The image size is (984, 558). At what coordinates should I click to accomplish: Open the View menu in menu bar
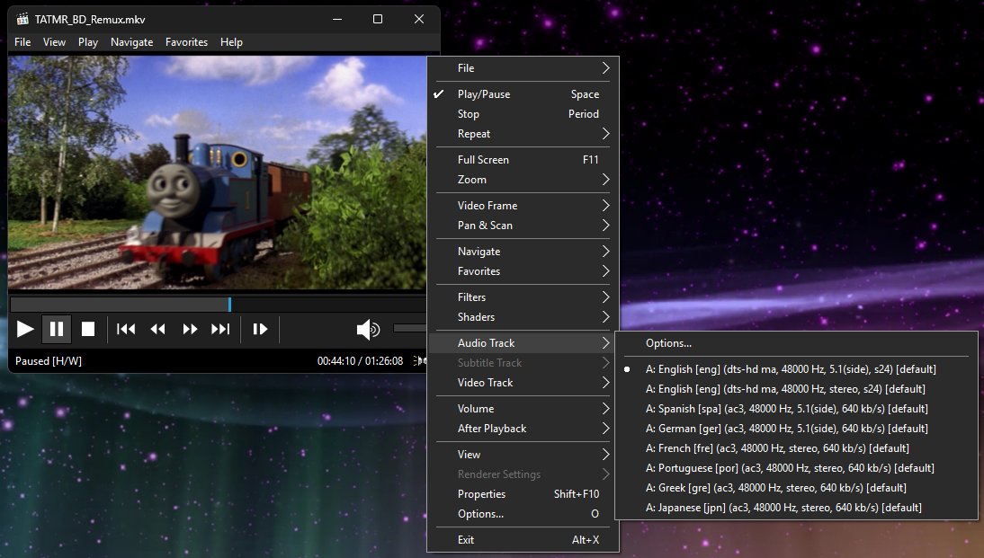click(x=54, y=42)
